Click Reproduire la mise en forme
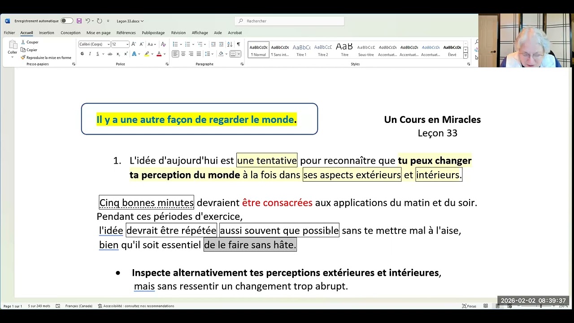Viewport: 574px width, 323px height. point(46,57)
